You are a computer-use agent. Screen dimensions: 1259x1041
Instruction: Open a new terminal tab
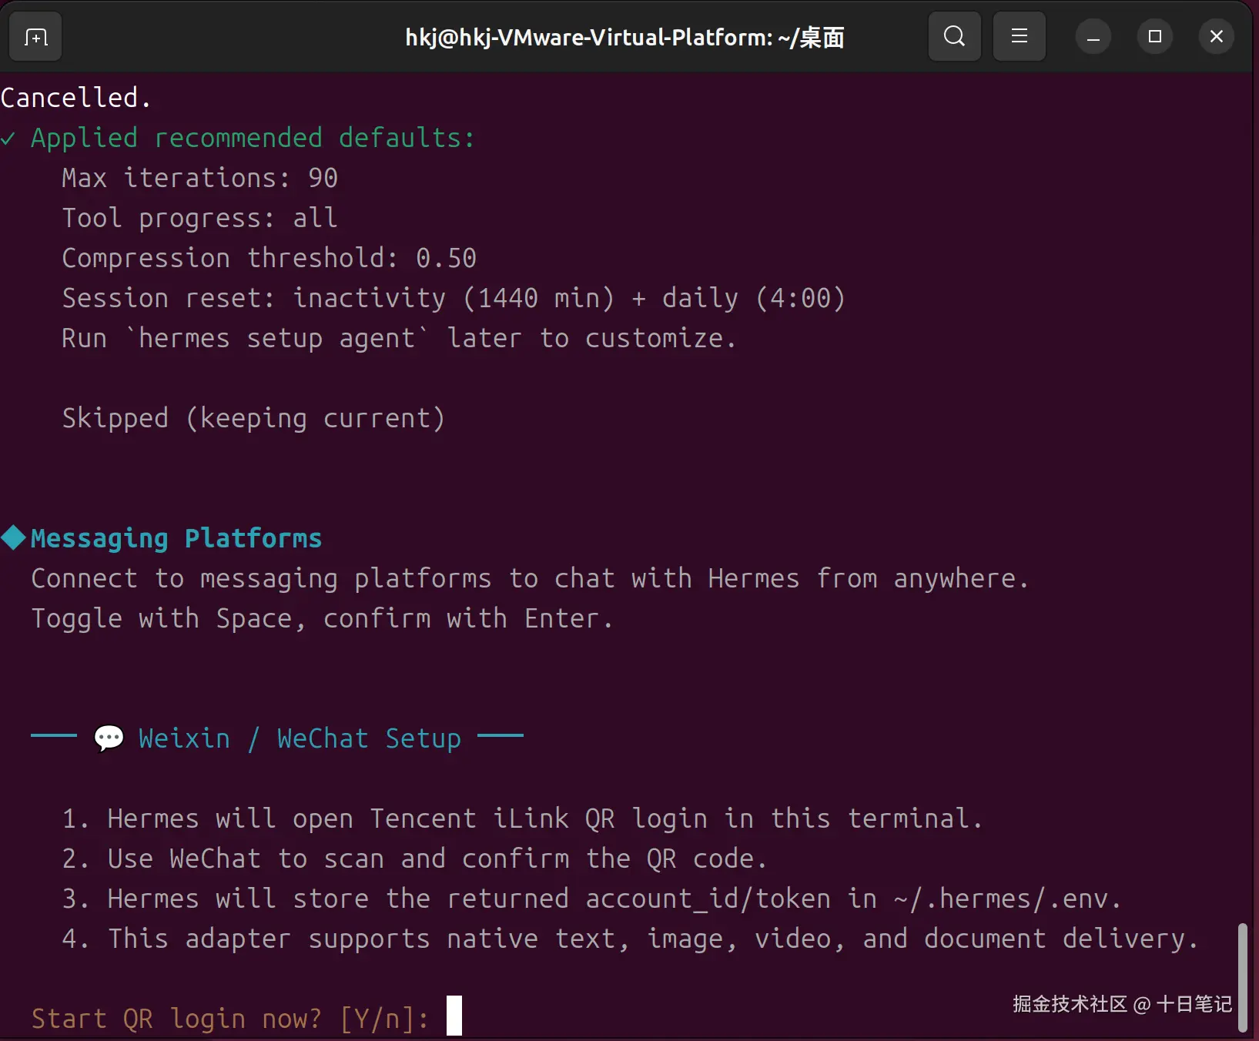coord(35,36)
